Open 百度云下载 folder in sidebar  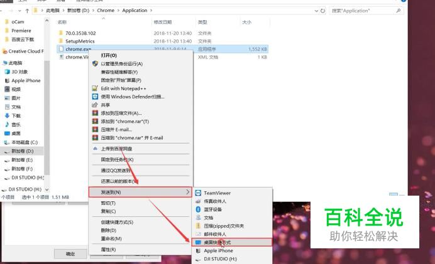click(23, 40)
